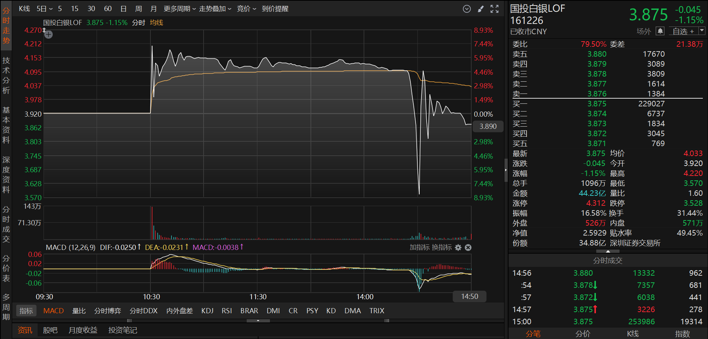Open 分价表 in the left sidebar
The image size is (708, 339).
(x=6, y=268)
